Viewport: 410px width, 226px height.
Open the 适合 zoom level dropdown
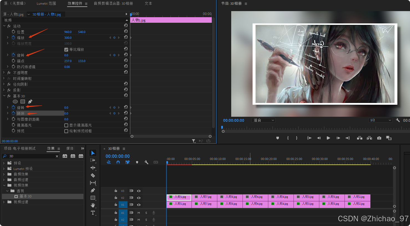(x=263, y=120)
